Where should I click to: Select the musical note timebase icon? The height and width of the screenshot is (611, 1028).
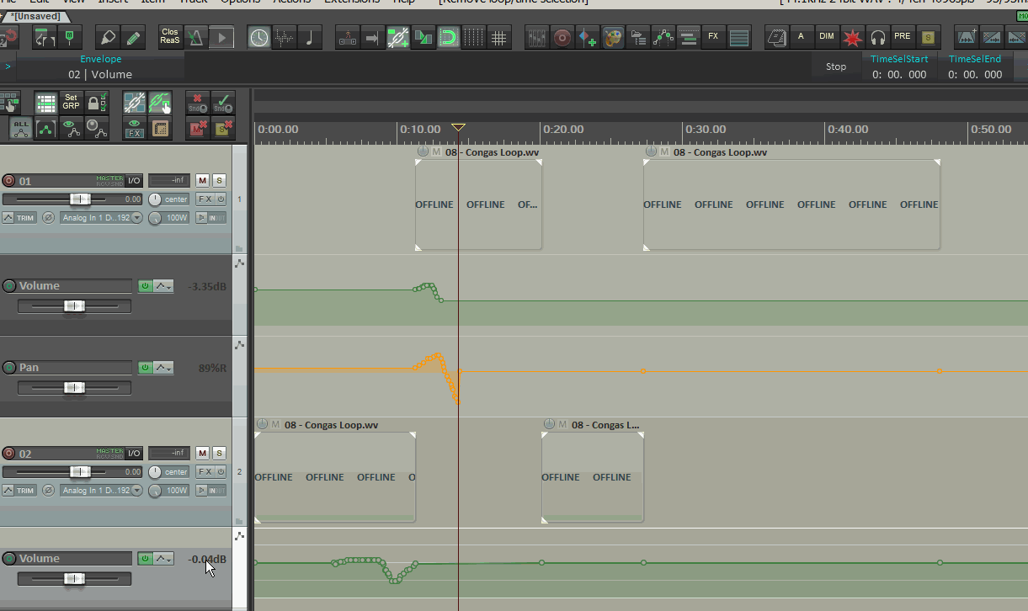point(310,37)
